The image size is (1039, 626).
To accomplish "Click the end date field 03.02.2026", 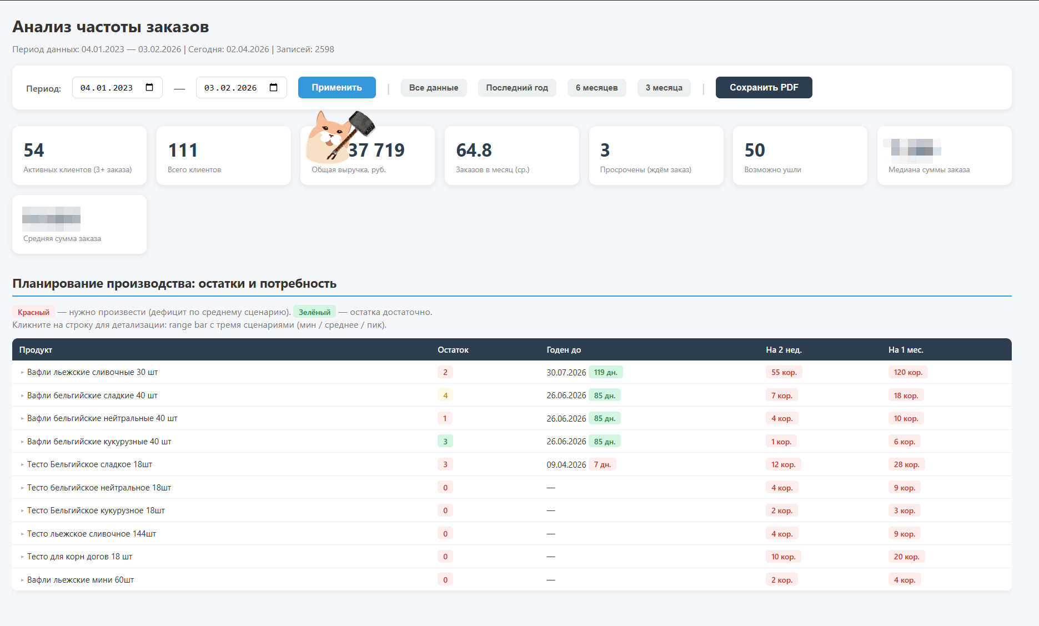I will coord(241,88).
